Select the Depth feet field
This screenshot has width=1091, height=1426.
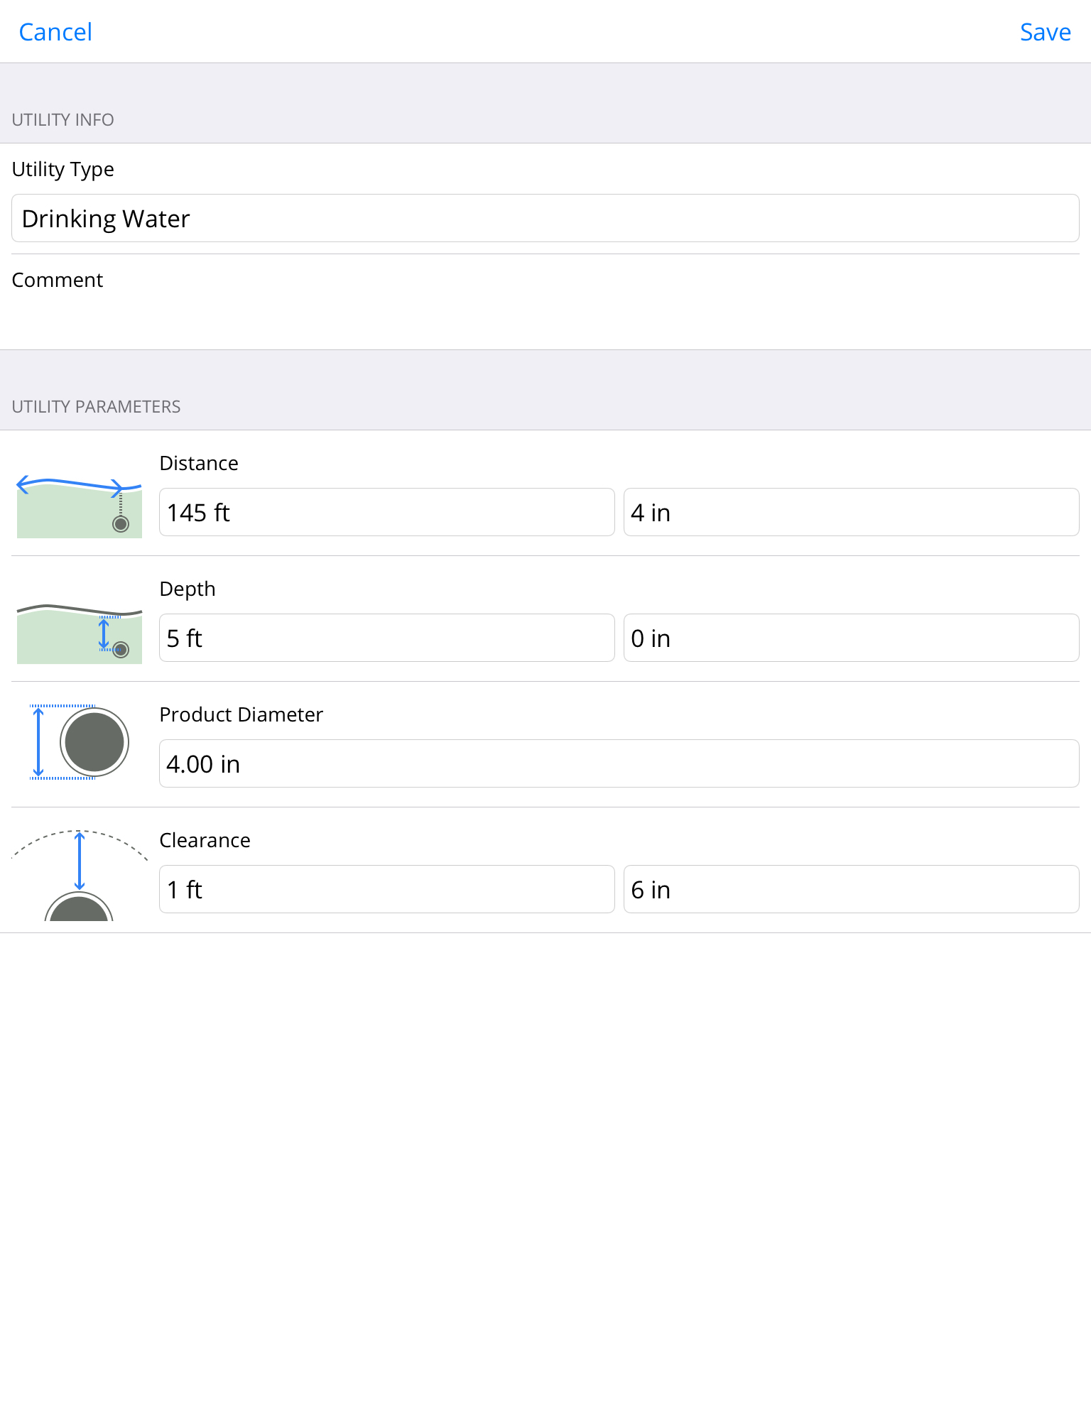(386, 638)
